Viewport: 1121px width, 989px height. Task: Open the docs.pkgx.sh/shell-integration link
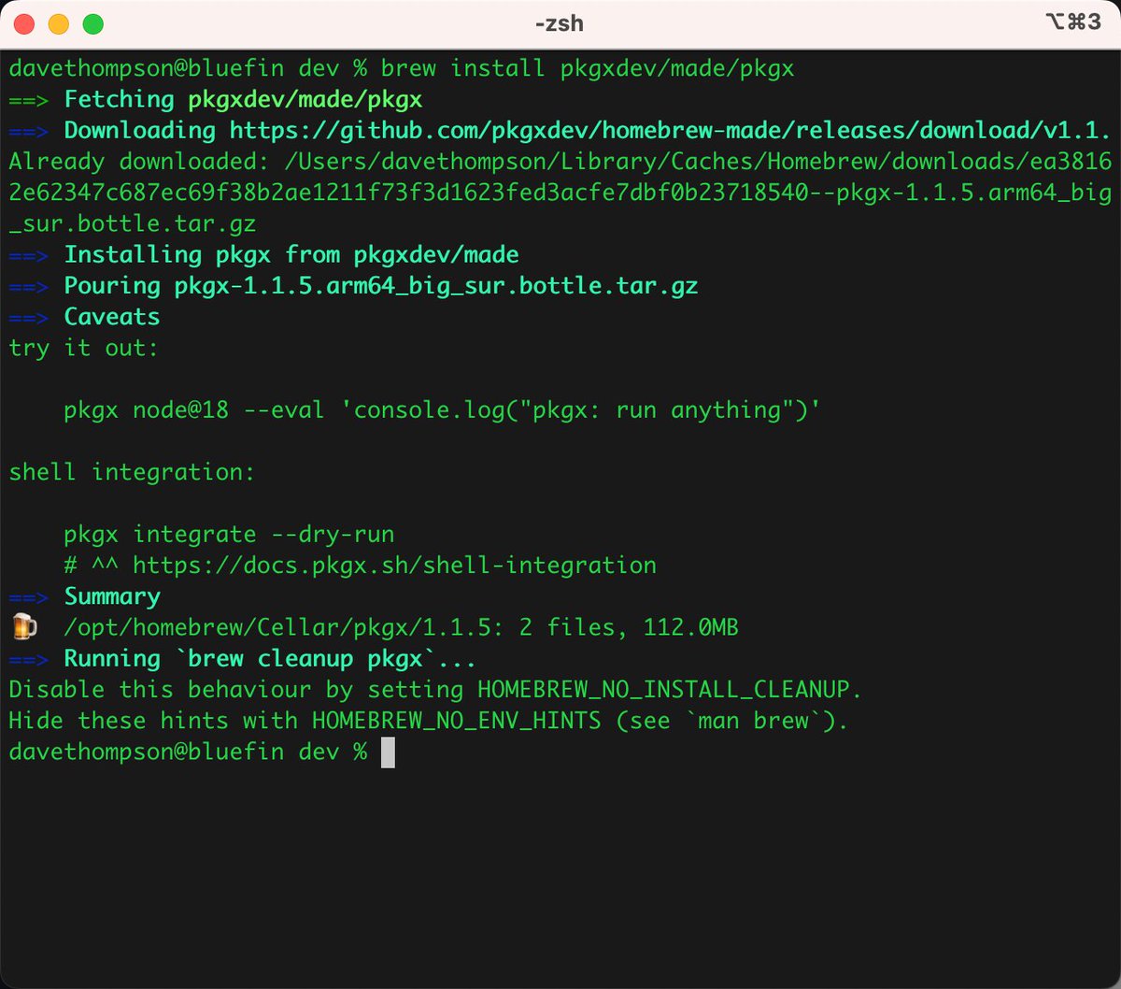point(394,566)
